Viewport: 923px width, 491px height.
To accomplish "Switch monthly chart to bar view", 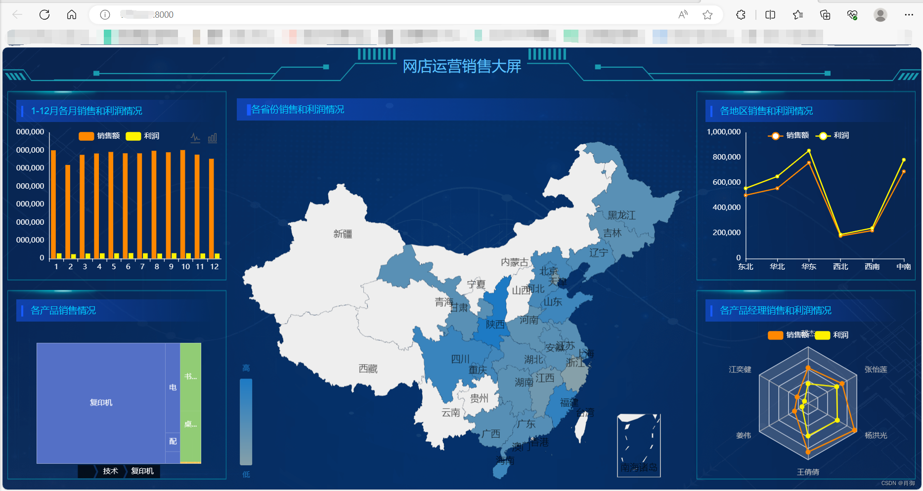I will 212,138.
